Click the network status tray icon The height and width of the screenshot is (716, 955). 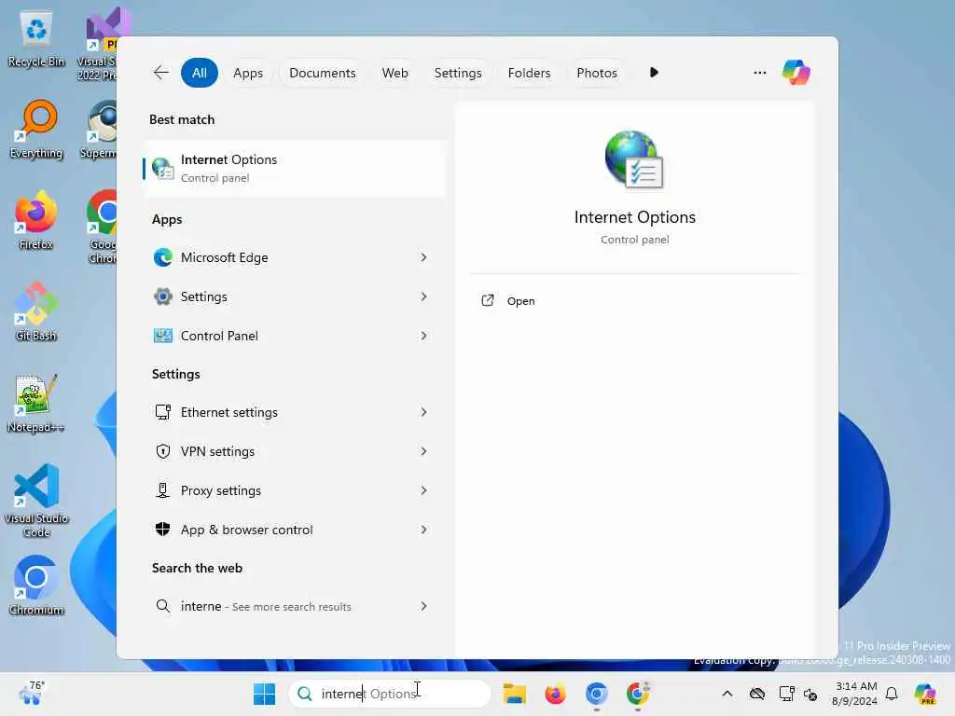(x=786, y=694)
